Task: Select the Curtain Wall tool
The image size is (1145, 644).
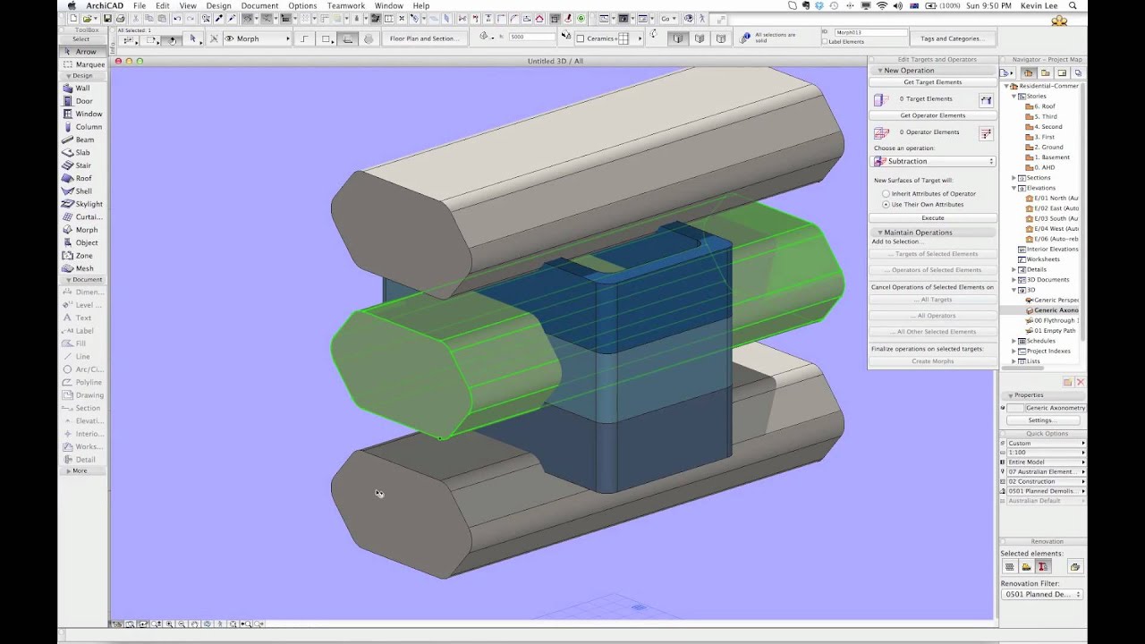Action: (x=82, y=216)
